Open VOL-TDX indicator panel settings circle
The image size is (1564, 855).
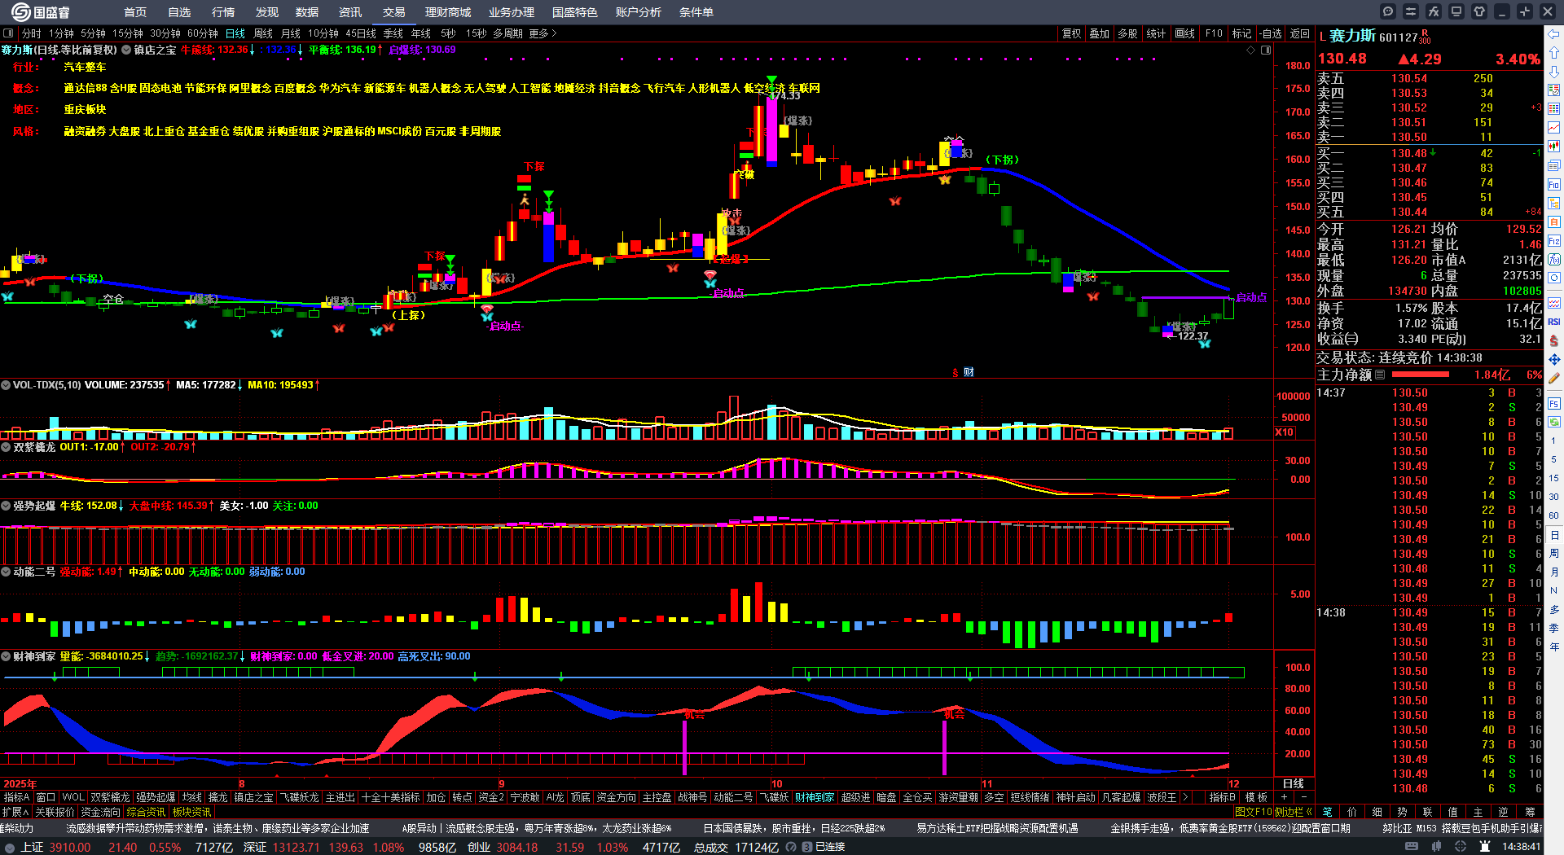(6, 385)
